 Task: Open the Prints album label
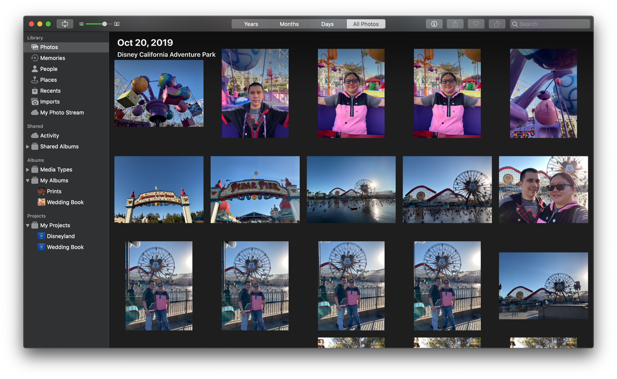[x=54, y=191]
